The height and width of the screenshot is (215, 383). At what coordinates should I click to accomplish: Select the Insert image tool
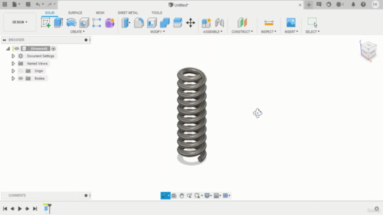click(x=291, y=23)
